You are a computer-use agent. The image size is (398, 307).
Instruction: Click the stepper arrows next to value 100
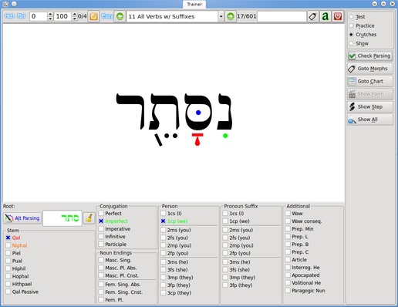pyautogui.click(x=75, y=16)
